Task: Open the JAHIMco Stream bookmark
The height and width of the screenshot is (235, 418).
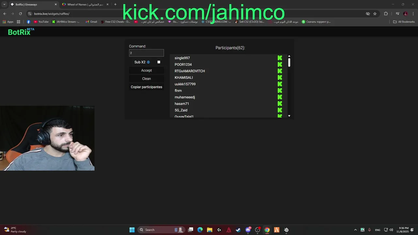Action: [66, 22]
